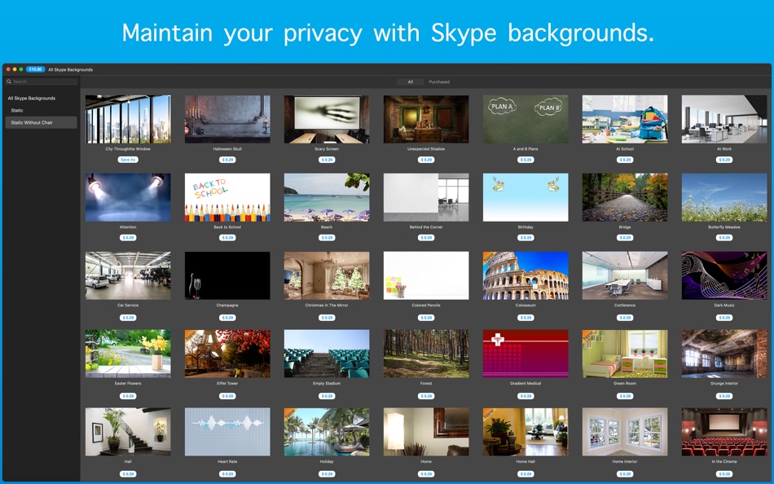Select the Car Service garage thumbnail
Viewport: 774px width, 484px height.
[x=128, y=275]
